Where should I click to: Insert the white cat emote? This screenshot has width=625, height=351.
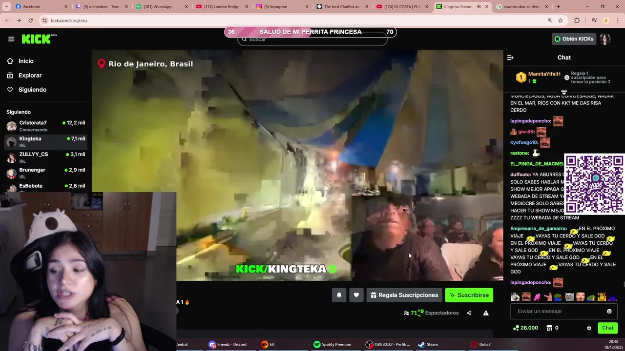[x=569, y=297]
